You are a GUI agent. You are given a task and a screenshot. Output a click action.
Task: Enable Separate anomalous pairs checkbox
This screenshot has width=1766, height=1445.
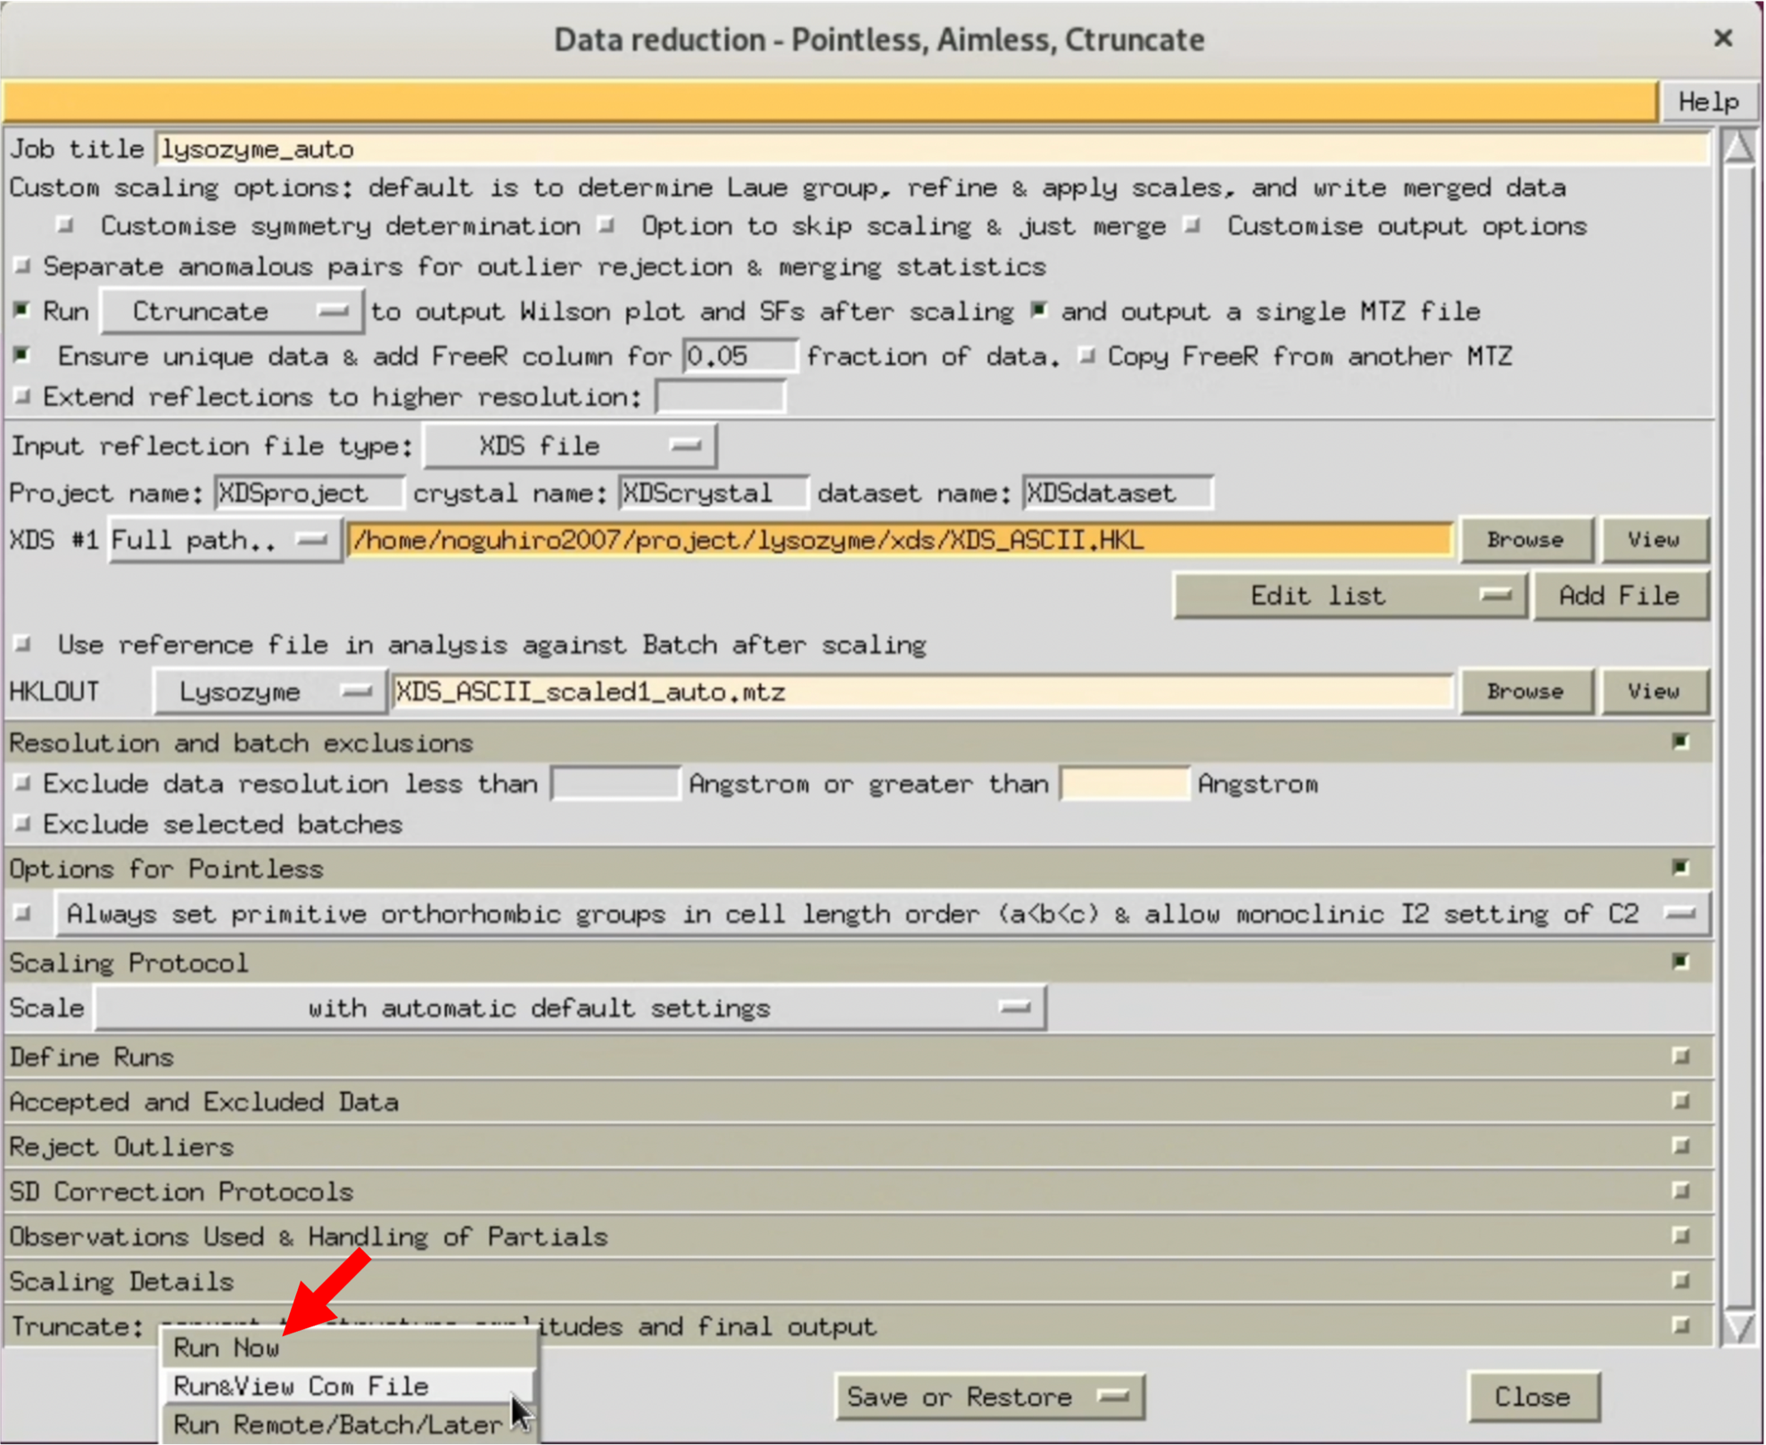pos(23,267)
